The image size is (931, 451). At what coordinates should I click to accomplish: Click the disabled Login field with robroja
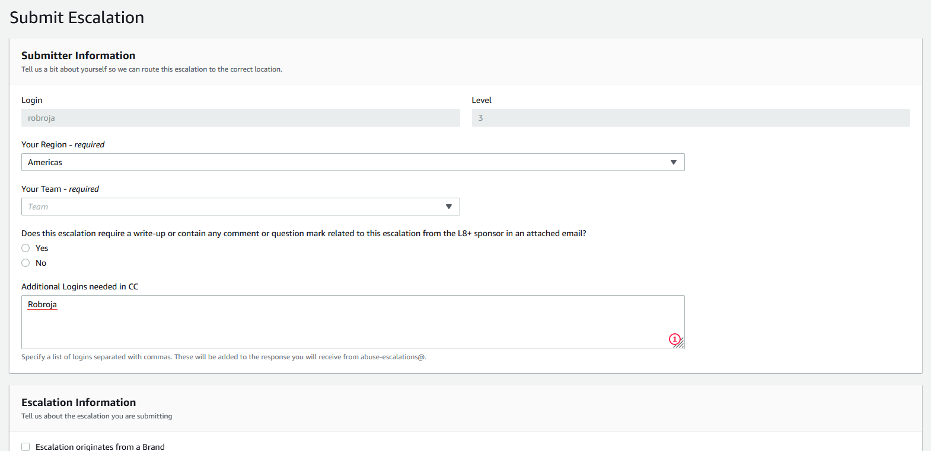[x=240, y=118]
